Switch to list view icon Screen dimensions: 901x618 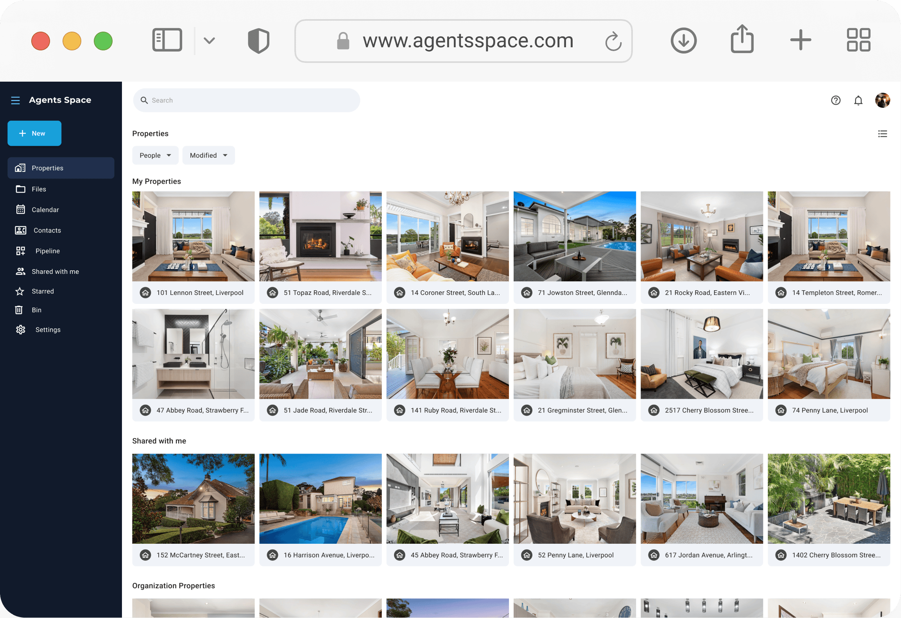(882, 134)
